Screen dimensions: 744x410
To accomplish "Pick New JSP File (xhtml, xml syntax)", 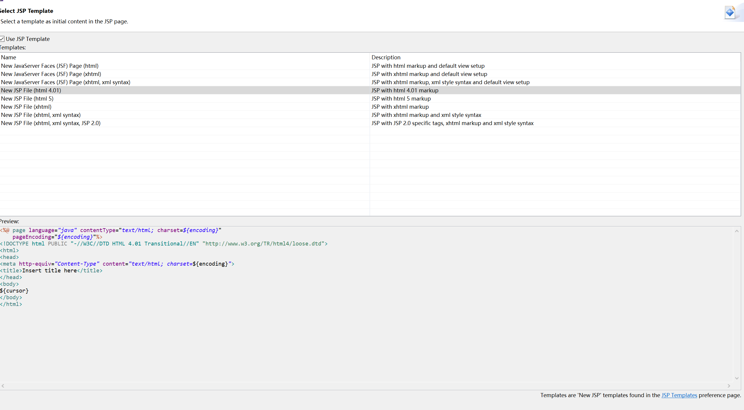I will [41, 115].
